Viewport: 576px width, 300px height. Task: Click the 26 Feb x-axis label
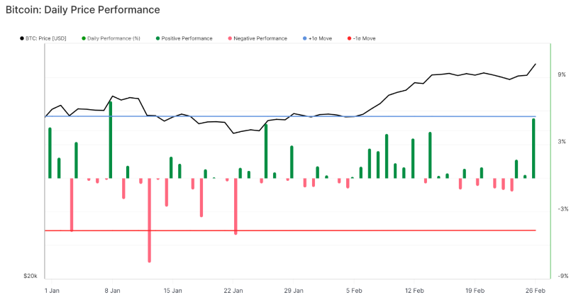pos(536,291)
